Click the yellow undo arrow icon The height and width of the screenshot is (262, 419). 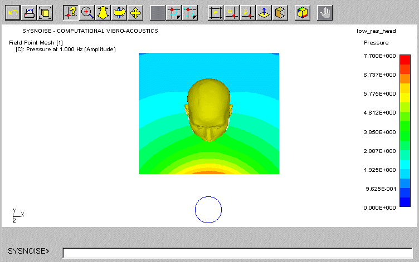click(x=13, y=12)
